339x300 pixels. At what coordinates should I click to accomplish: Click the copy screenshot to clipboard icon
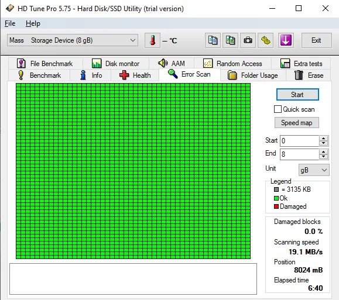coord(230,40)
